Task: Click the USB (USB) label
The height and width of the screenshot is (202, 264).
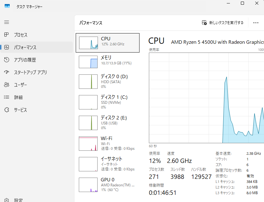Action: 109,123
